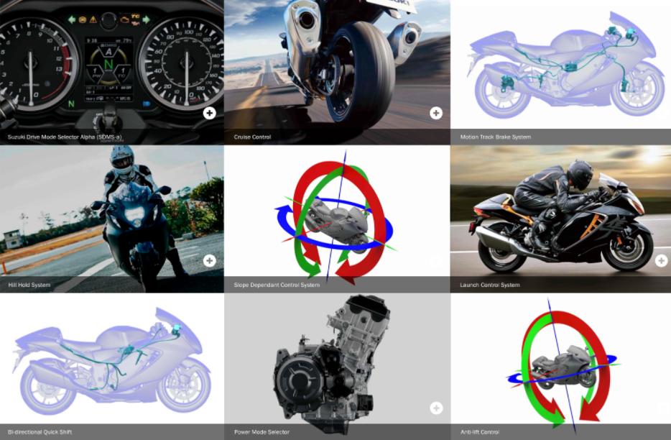Expand Launch Control System via plus icon
Screen dimensions: 671x440
point(661,260)
